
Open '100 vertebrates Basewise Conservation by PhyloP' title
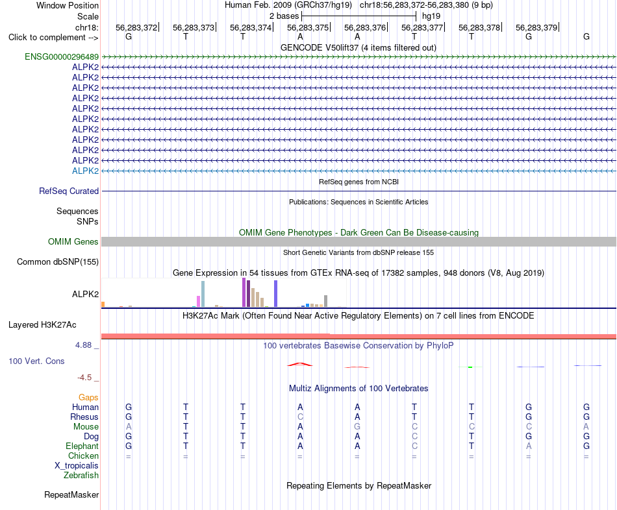(359, 346)
